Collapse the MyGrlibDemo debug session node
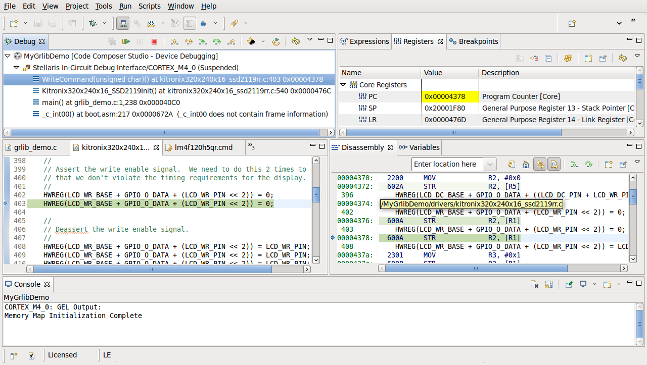The width and height of the screenshot is (647, 365). click(8, 56)
